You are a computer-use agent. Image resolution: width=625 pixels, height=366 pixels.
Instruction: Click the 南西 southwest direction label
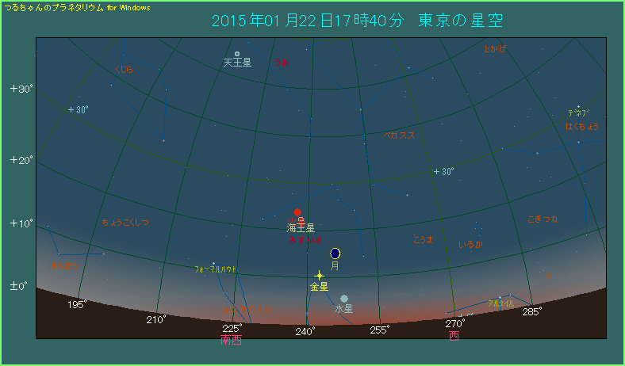[x=231, y=340]
